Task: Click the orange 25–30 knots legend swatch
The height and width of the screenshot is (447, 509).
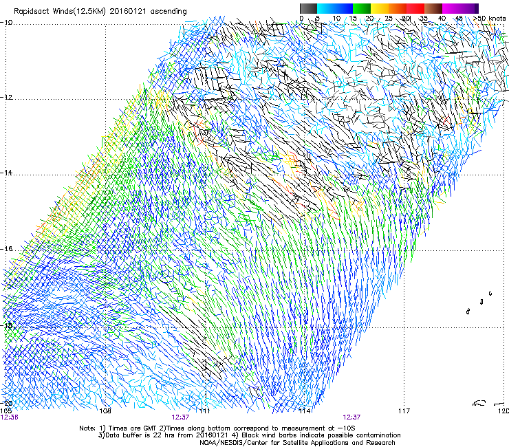Action: coord(398,8)
